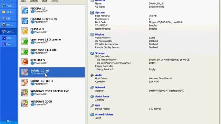The image size is (221, 124).
Task: Open the Storage settings heading link
Action: click(x=100, y=53)
